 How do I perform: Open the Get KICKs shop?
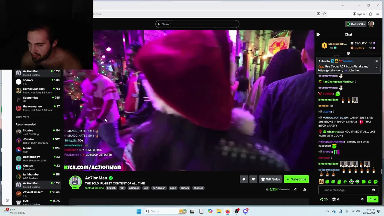(x=355, y=24)
